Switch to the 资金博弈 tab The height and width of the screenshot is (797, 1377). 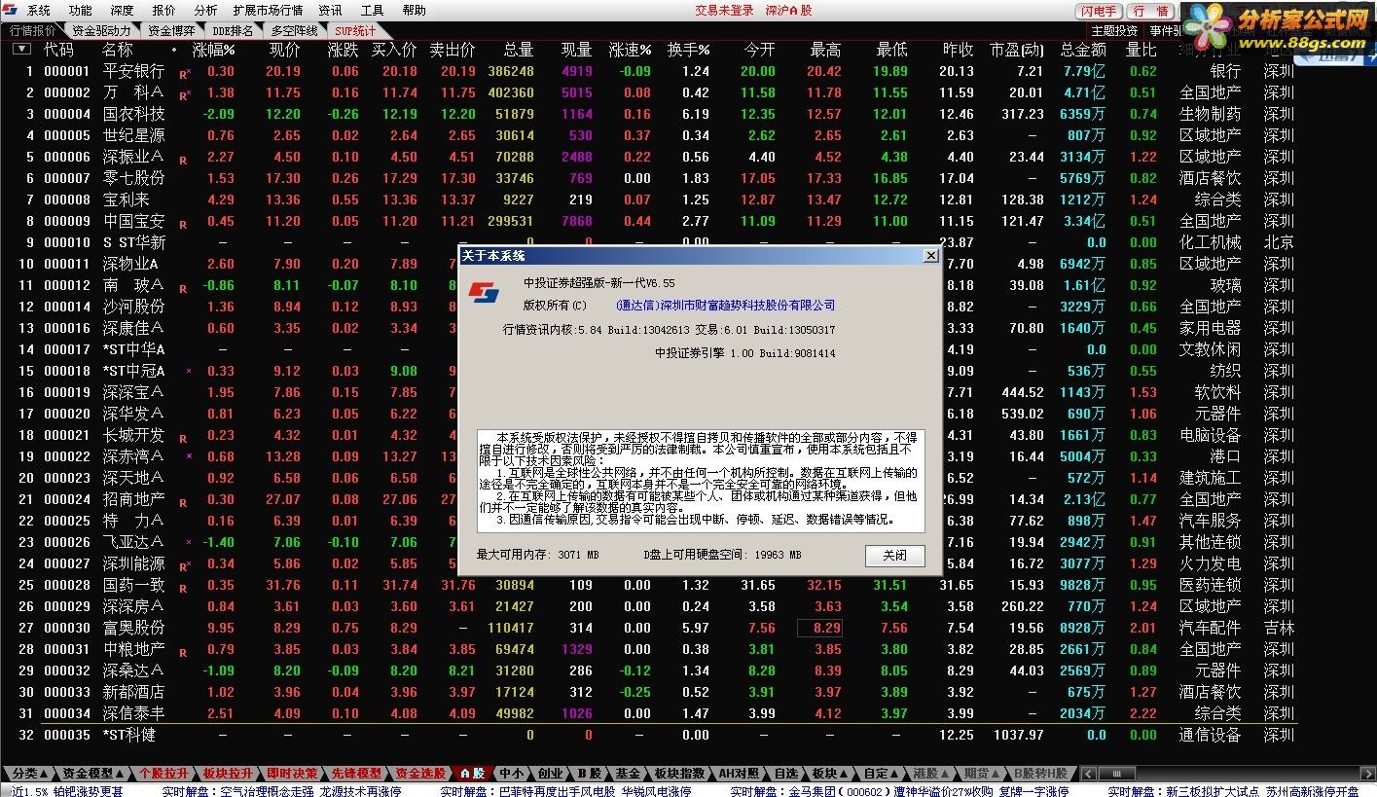click(x=171, y=30)
